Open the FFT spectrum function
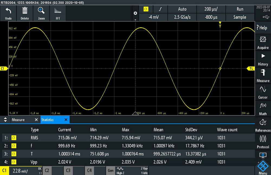 [x=58, y=11]
